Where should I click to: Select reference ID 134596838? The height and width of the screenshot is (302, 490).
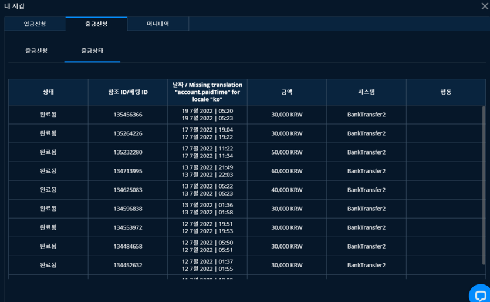(128, 209)
